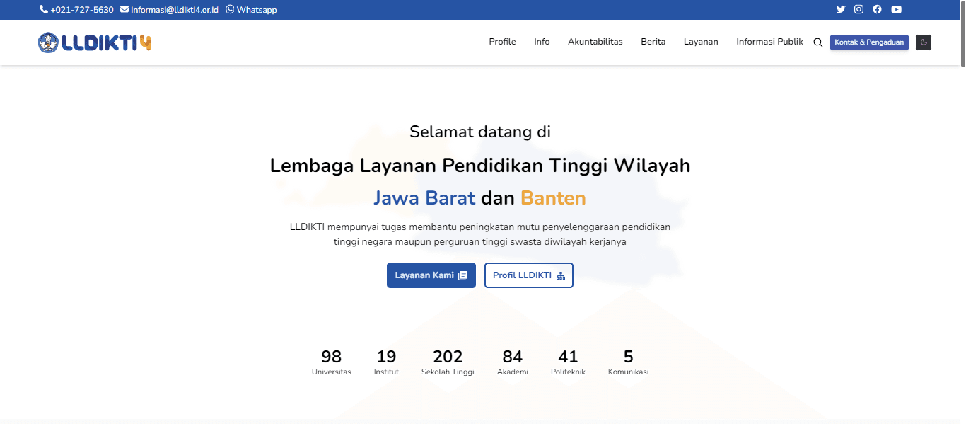
Task: Click the 19 Institut statistic
Action: (x=386, y=362)
